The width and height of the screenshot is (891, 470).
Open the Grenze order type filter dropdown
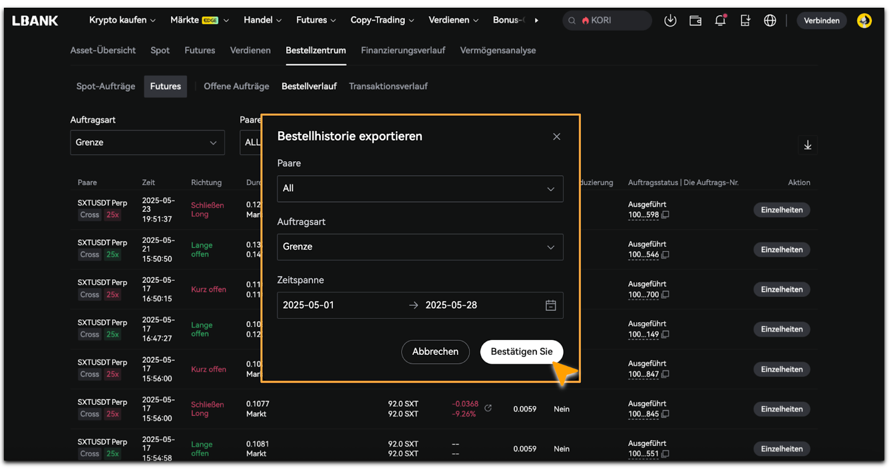point(147,142)
